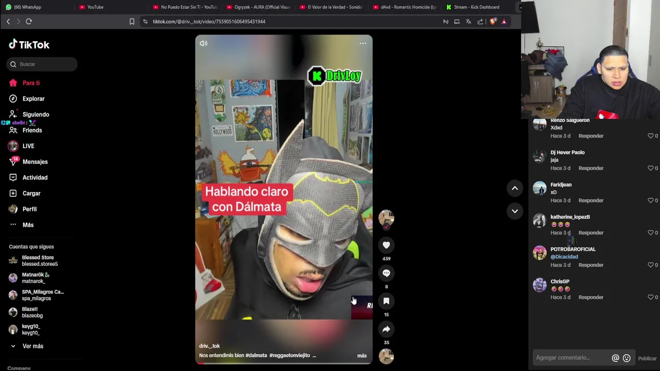Click Brave shields icon in address bar
This screenshot has height=371, width=660.
tap(492, 22)
